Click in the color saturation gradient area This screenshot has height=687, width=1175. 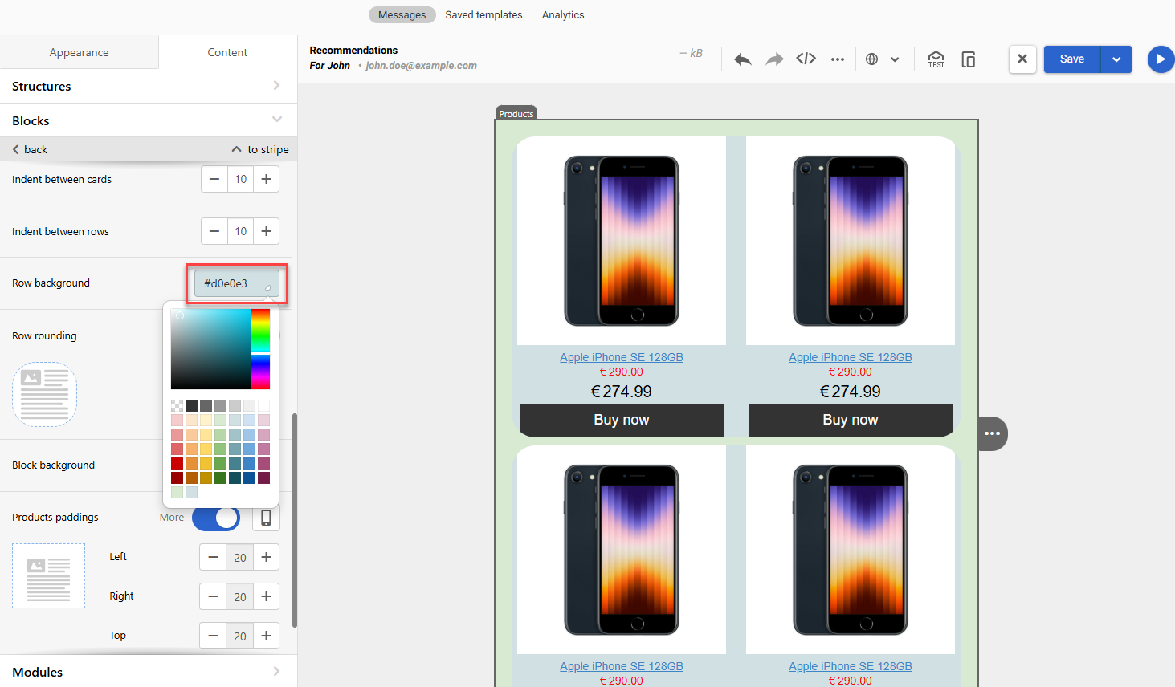click(x=210, y=349)
